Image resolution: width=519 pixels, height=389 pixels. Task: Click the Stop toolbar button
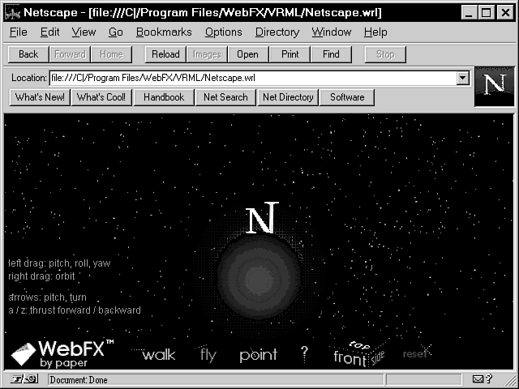pos(385,54)
